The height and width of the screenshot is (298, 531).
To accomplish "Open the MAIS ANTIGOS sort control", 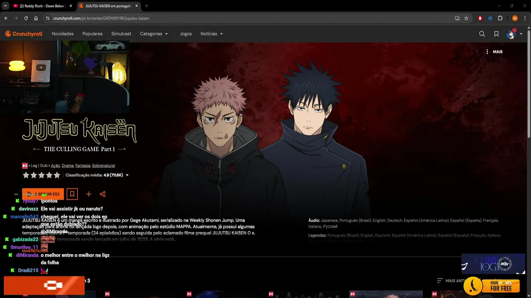I will click(451, 281).
